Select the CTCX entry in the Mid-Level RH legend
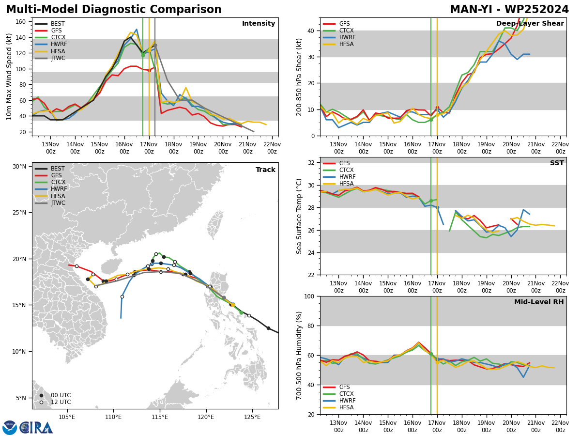The image size is (581, 436). click(x=346, y=394)
